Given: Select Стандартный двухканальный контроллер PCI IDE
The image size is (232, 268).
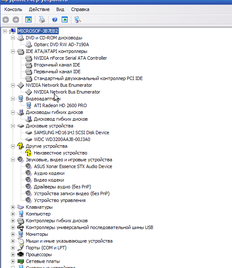Looking at the screenshot, I should 88,78.
